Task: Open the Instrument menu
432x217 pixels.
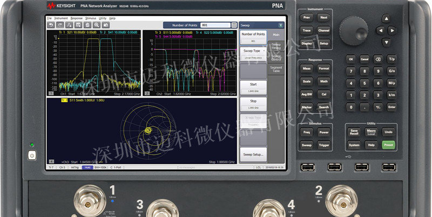Action: pos(61,18)
